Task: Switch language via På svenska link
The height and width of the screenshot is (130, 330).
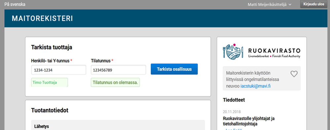Action: 15,4
